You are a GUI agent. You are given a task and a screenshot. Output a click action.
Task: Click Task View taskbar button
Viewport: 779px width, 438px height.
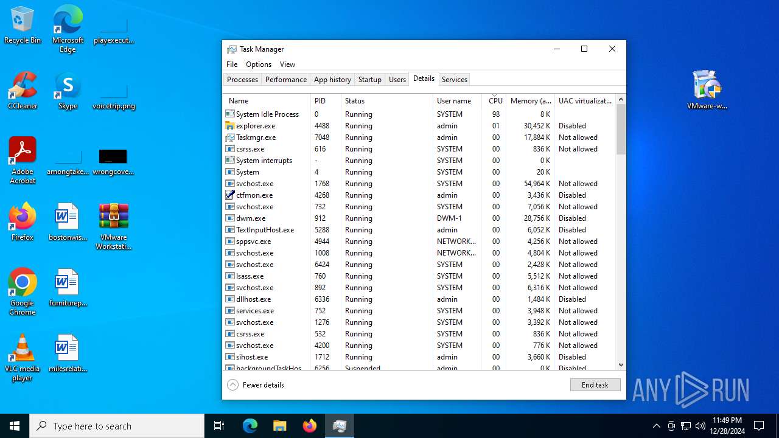pos(219,426)
